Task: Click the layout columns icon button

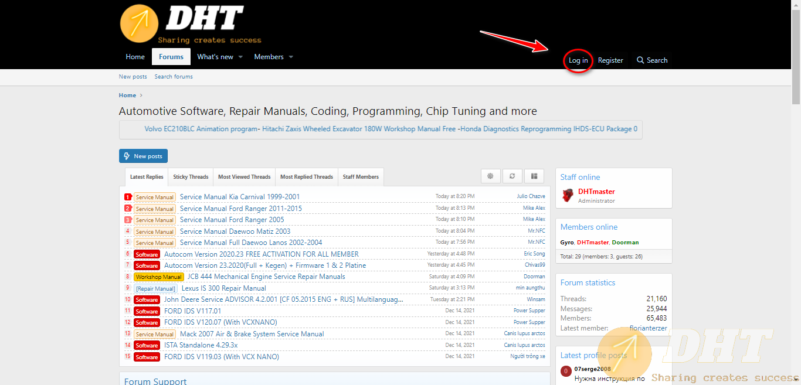Action: 534,176
